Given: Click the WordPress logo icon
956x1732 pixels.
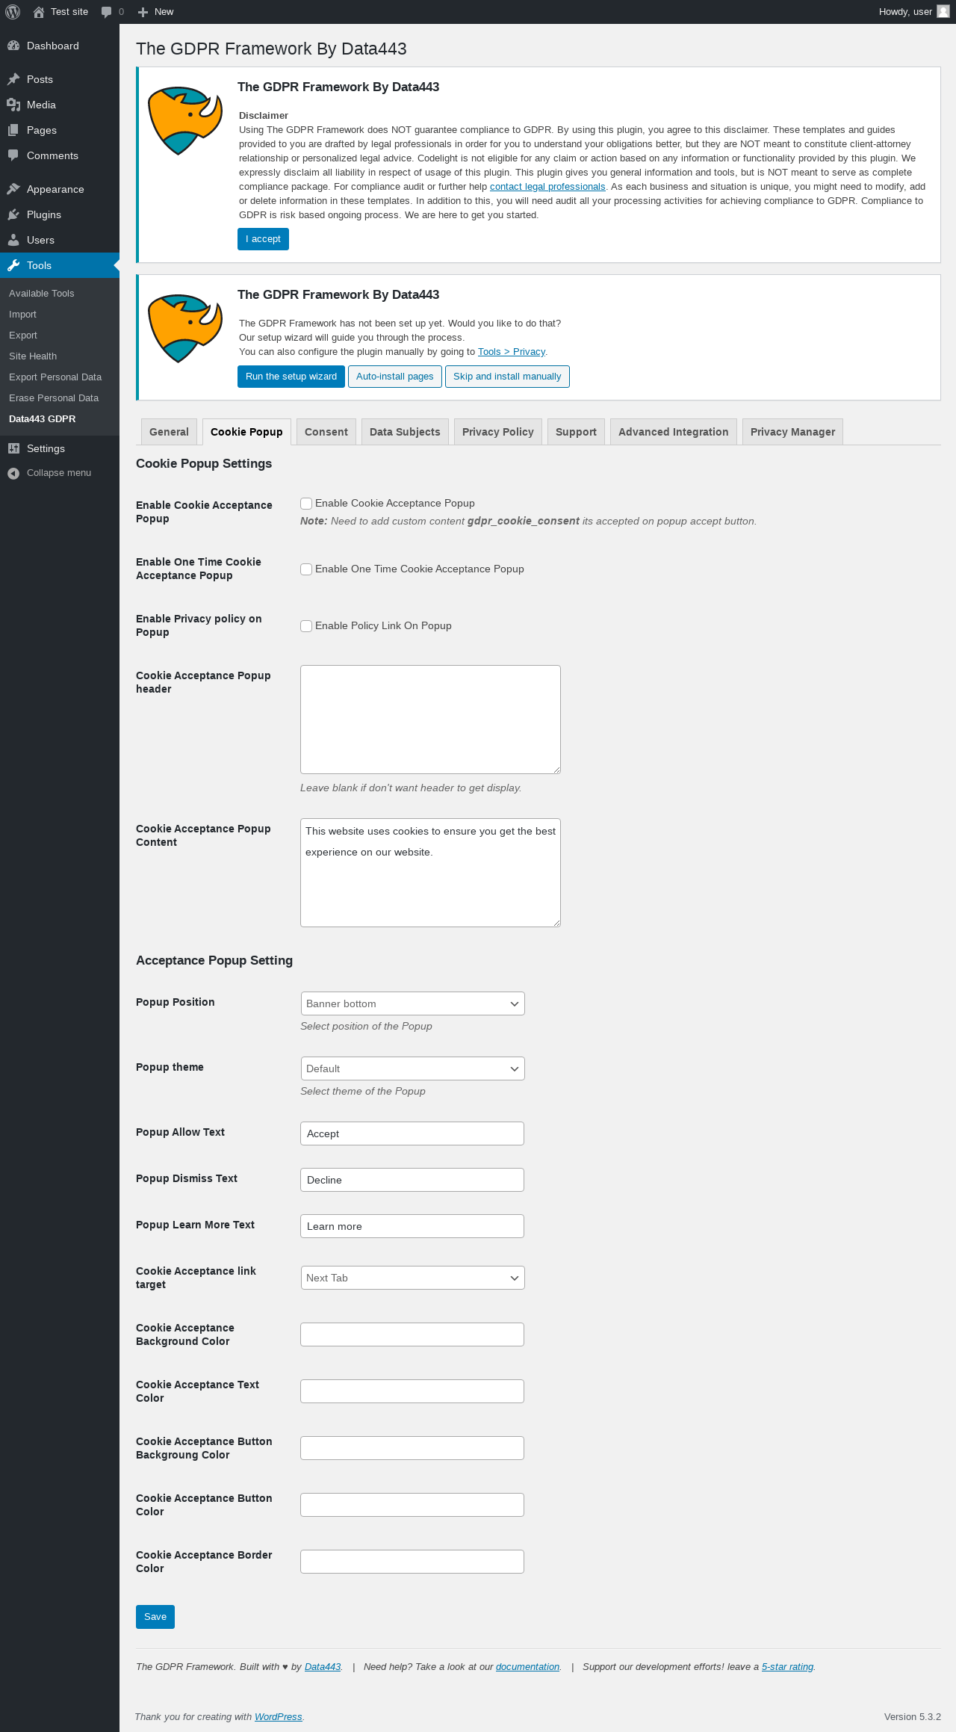Looking at the screenshot, I should [13, 12].
